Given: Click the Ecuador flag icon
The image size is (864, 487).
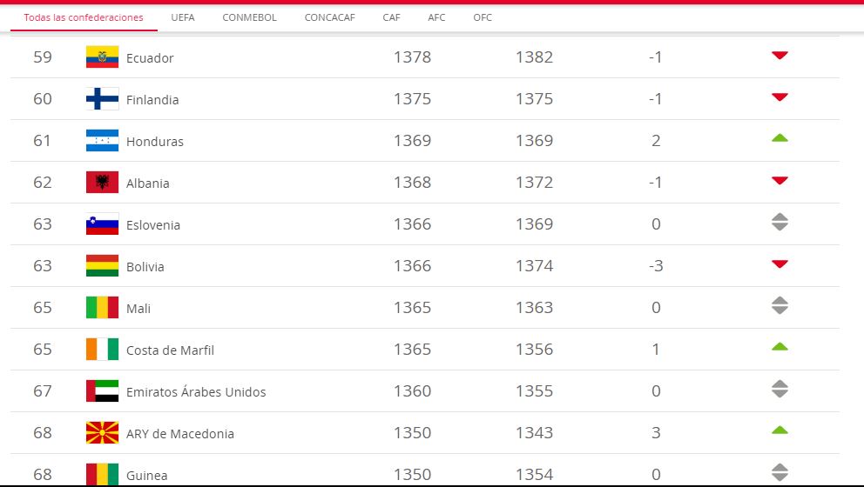Looking at the screenshot, I should (x=102, y=57).
